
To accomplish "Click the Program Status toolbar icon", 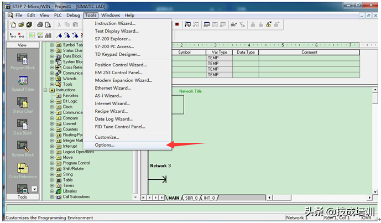I will pyautogui.click(x=187, y=24).
